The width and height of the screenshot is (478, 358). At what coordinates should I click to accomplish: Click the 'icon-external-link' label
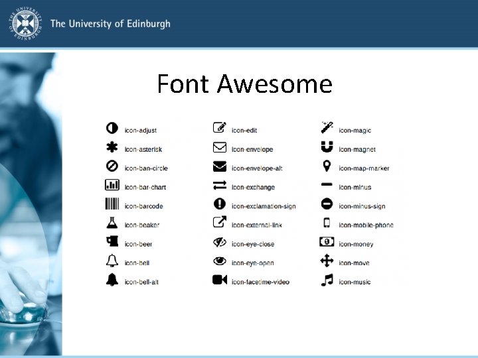257,225
